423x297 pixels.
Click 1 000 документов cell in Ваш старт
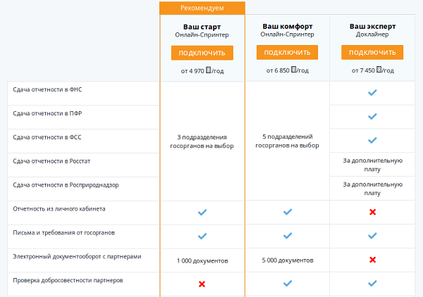(x=202, y=260)
